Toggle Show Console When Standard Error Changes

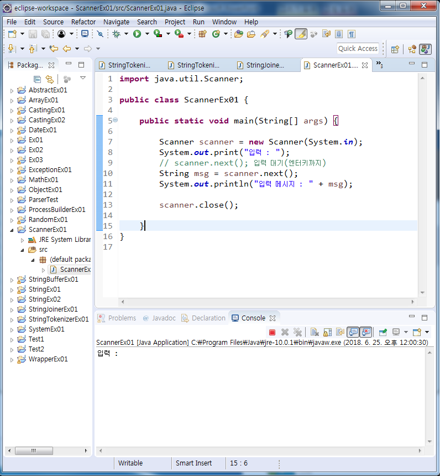click(366, 333)
